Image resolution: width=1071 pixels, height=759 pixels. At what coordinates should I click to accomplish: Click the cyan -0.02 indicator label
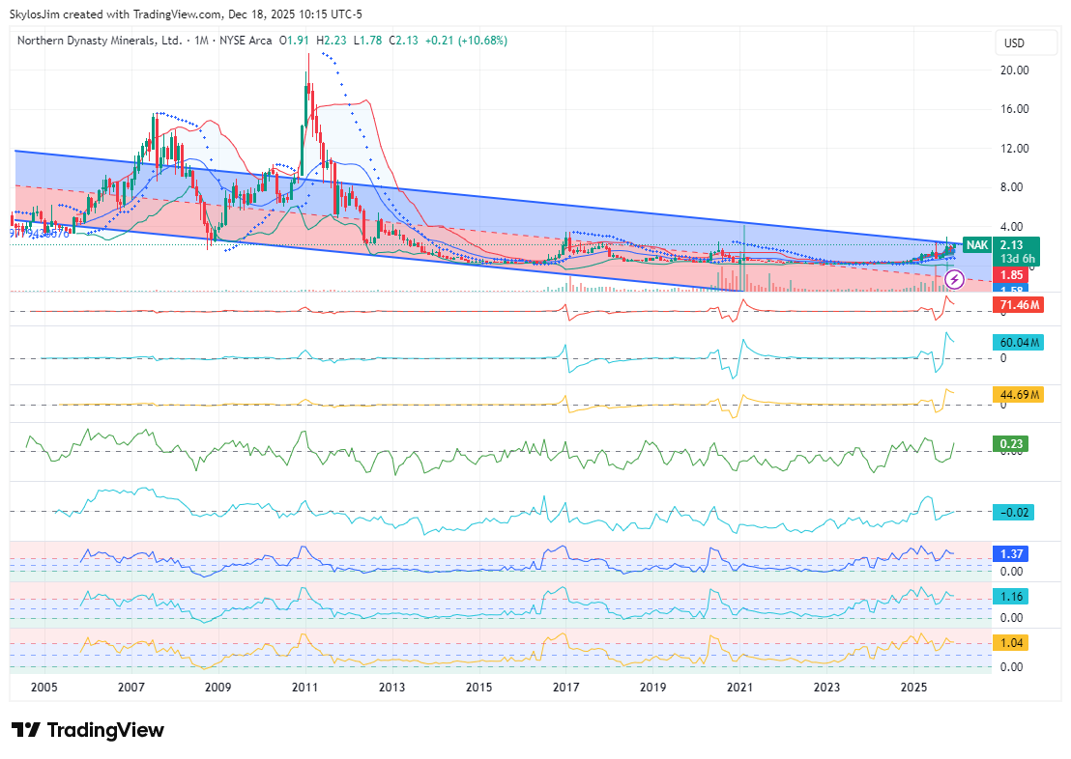coord(1013,512)
